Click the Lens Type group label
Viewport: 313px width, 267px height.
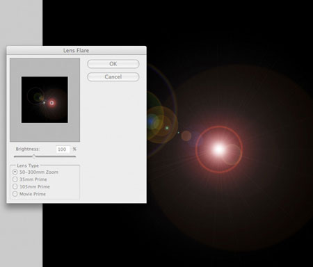click(x=28, y=165)
